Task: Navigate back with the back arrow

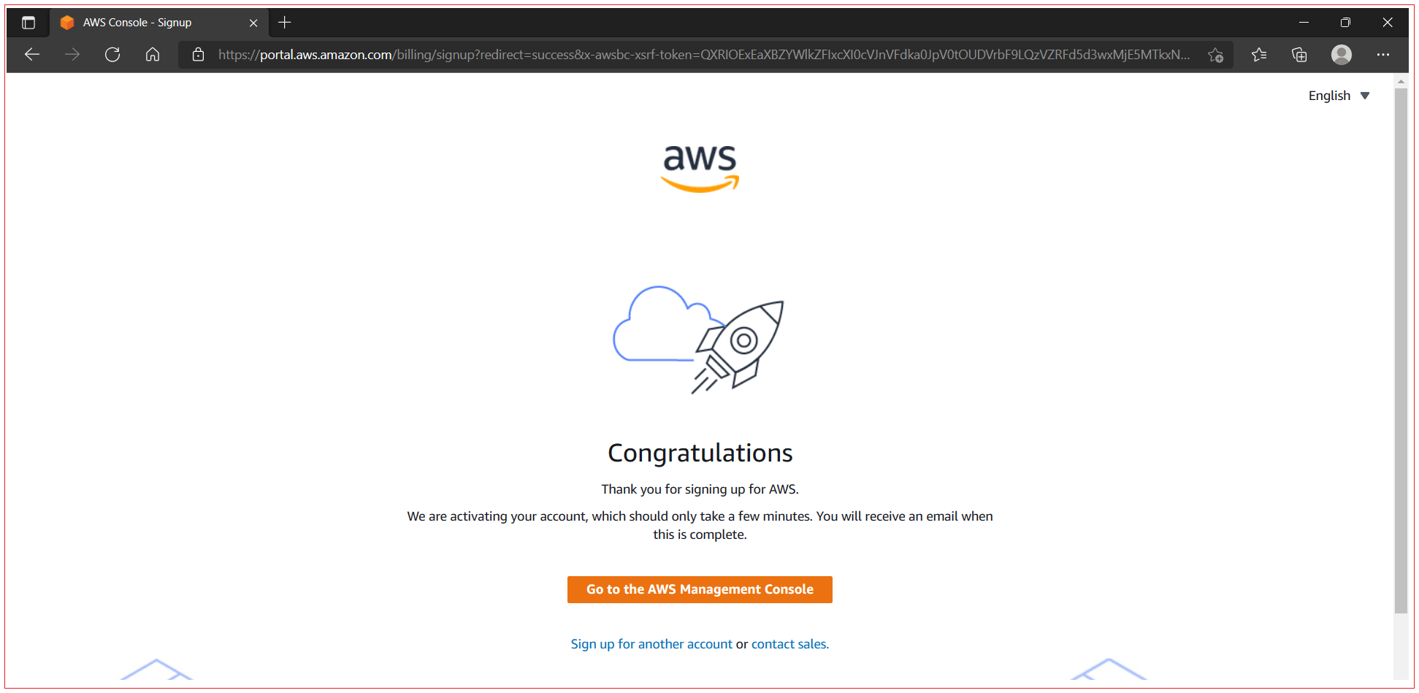Action: click(31, 54)
